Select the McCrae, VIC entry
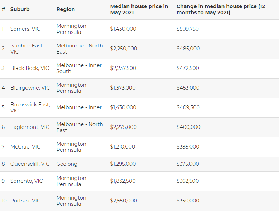 [x=25, y=147]
